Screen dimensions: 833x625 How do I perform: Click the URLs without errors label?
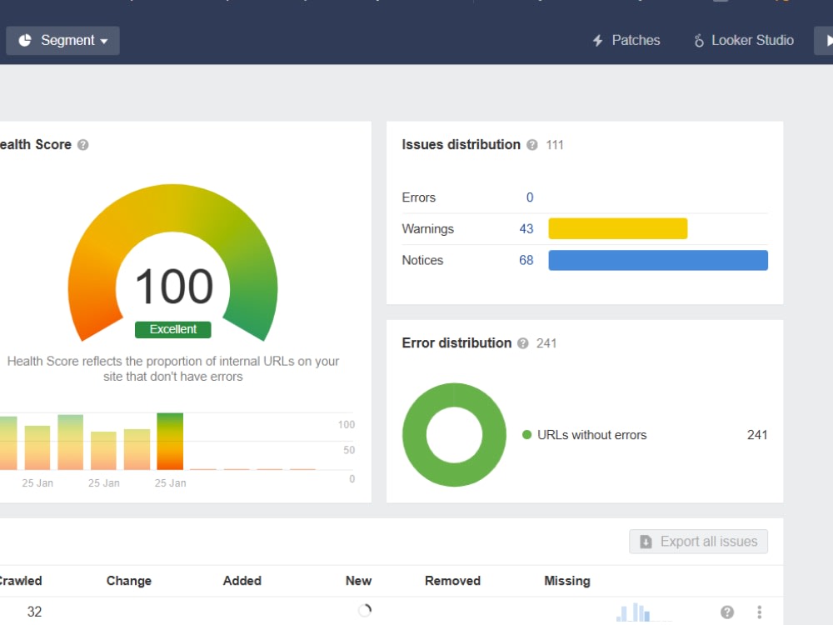click(x=591, y=435)
